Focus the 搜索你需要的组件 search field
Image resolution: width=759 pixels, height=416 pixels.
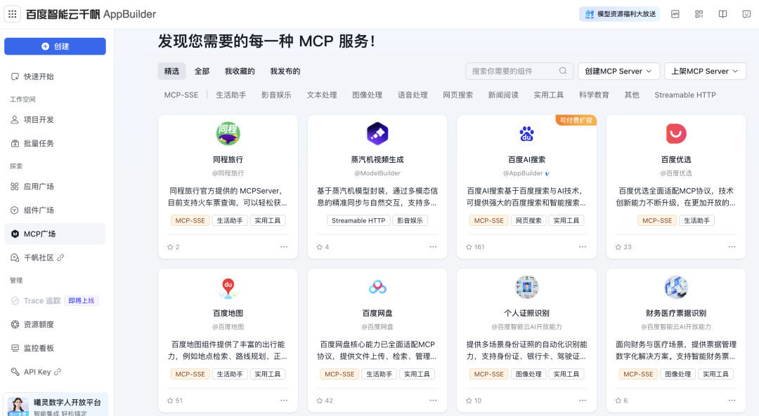(x=512, y=71)
